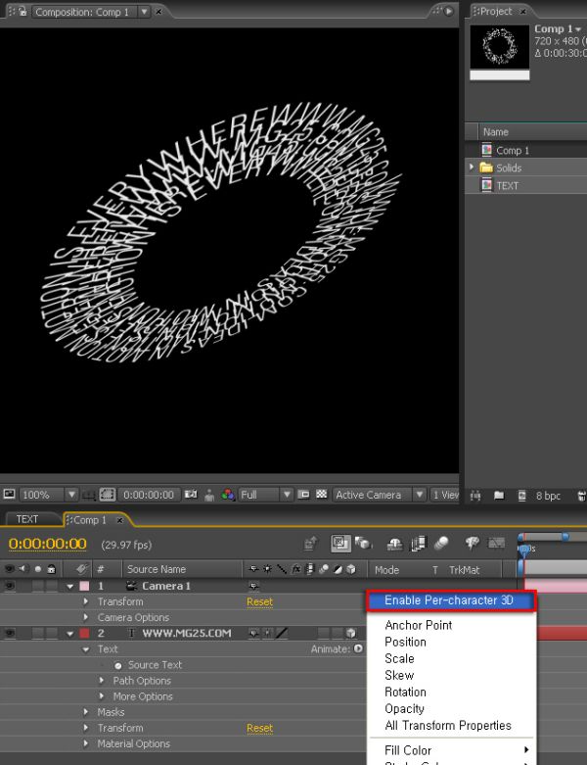Expand the Solids folder in Project panel
This screenshot has width=587, height=765.
(x=472, y=167)
